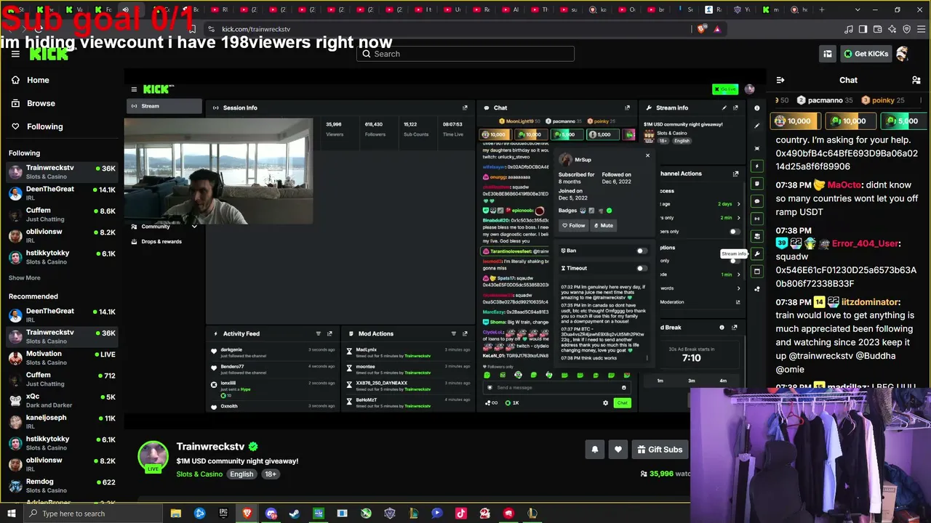Filter the Mod Actions list
This screenshot has height=523, width=931.
click(x=453, y=333)
